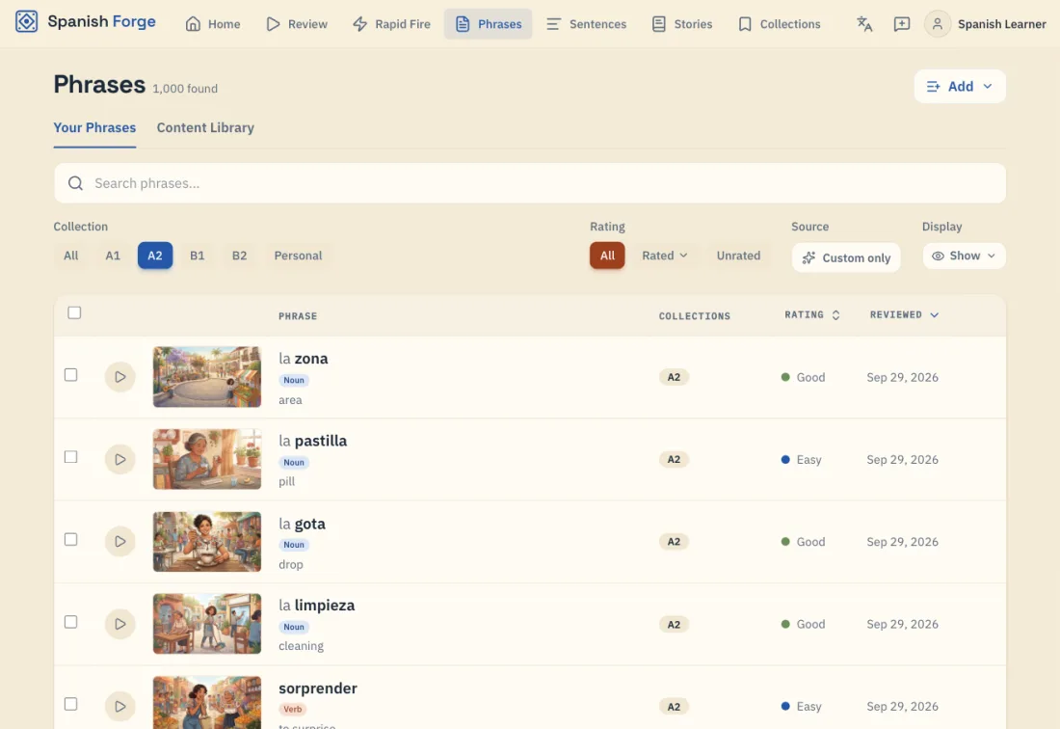1060x729 pixels.
Task: Click the sparkle icon in Custom only
Action: [x=808, y=257]
